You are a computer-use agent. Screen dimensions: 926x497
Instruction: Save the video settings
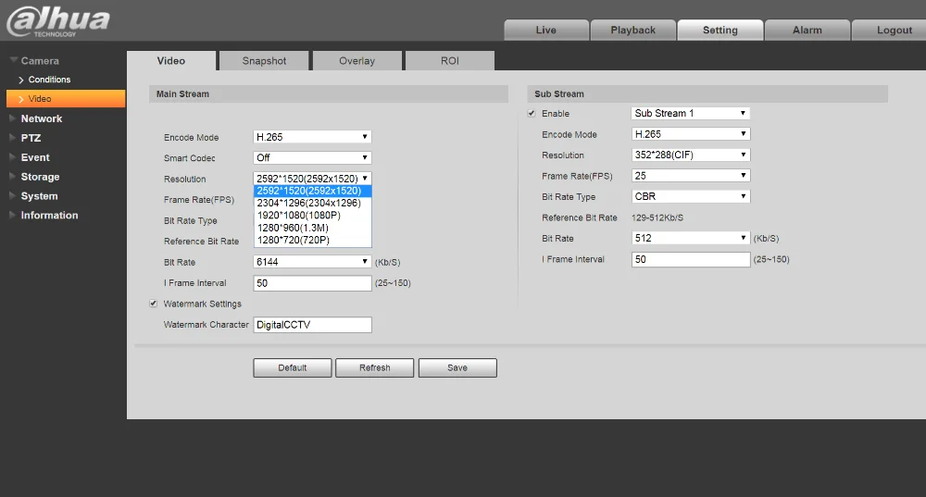(x=457, y=367)
